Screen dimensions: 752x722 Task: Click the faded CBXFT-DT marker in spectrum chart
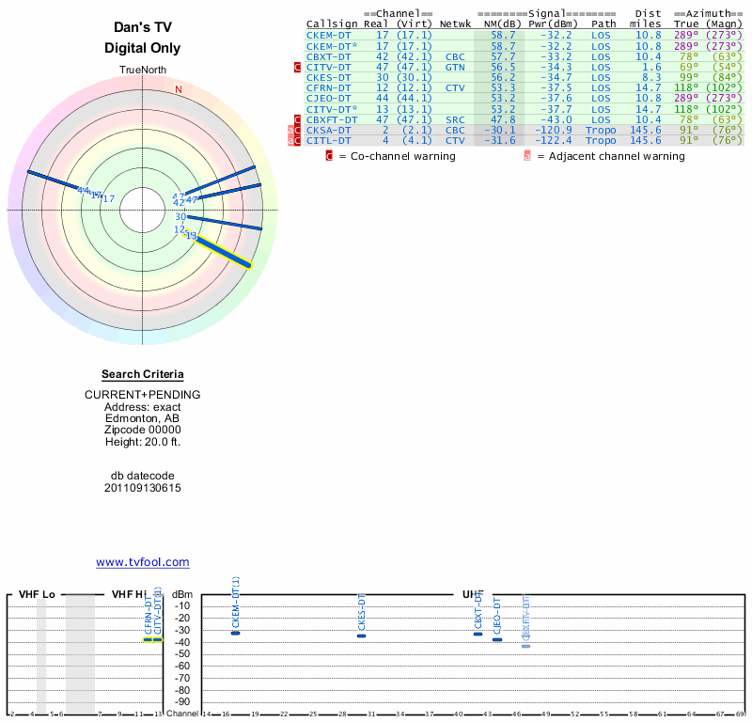[526, 646]
